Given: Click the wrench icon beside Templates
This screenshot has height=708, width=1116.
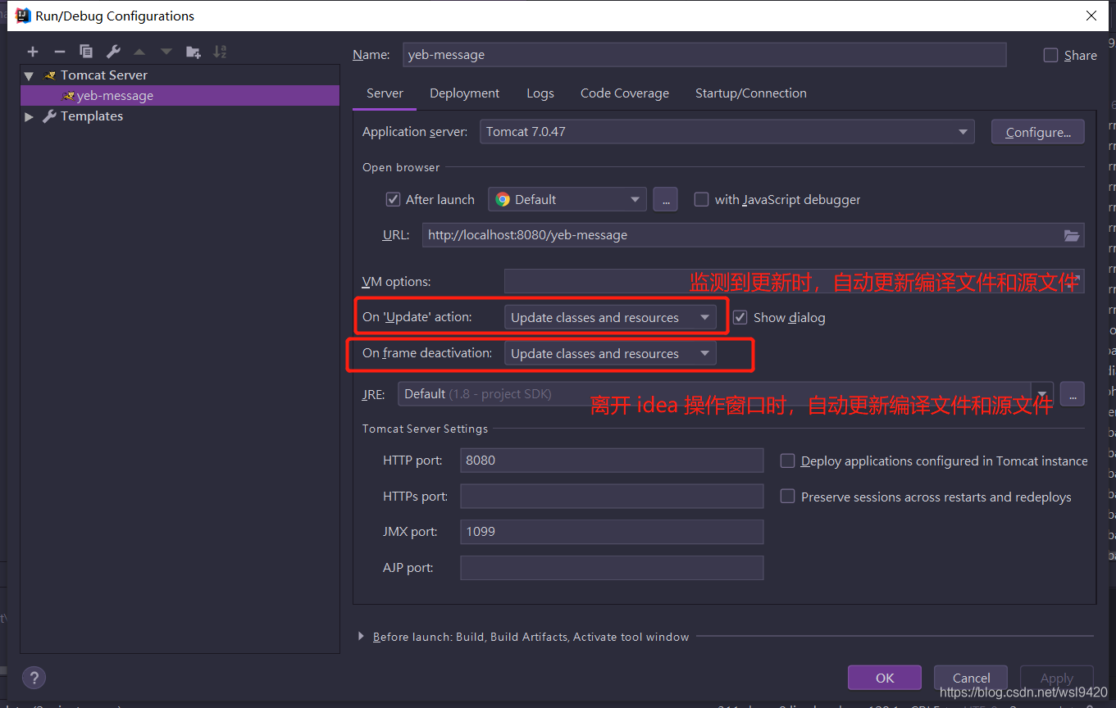Looking at the screenshot, I should (x=50, y=116).
